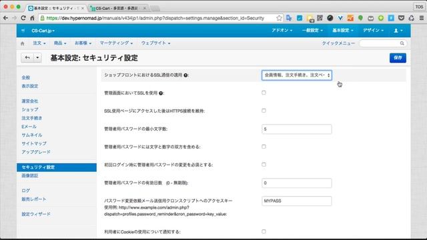Expand dropdown next to back button
The width and height of the screenshot is (427, 240).
(x=37, y=57)
